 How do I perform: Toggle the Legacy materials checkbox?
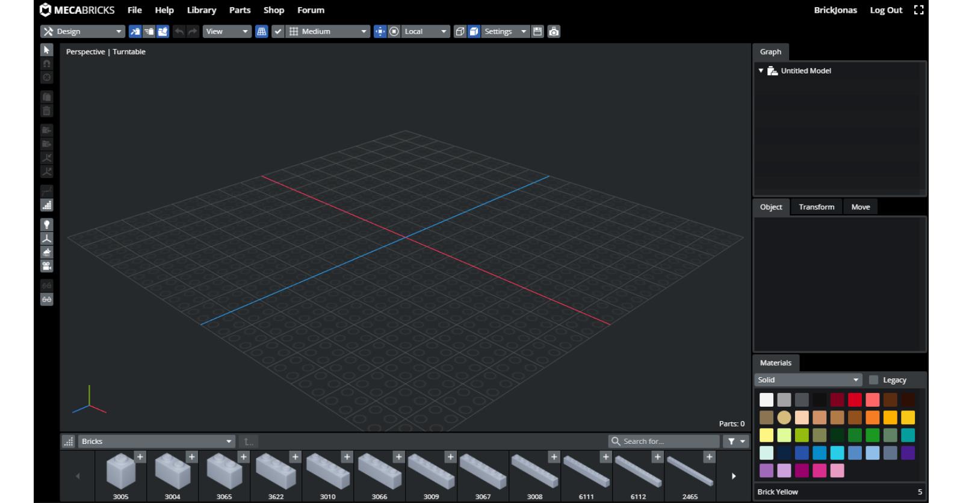tap(873, 380)
